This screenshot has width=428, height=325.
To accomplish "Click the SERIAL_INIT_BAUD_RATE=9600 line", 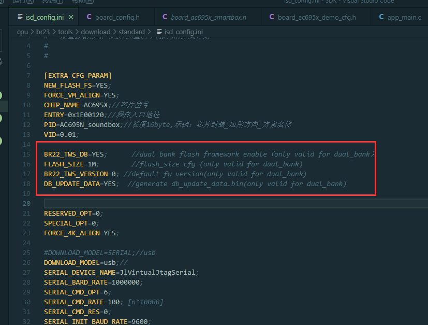I will (x=97, y=321).
